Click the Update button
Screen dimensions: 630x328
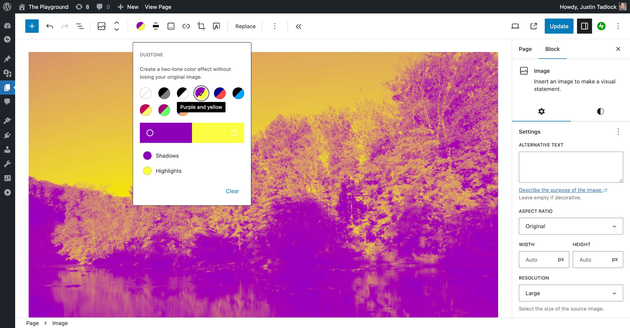559,26
